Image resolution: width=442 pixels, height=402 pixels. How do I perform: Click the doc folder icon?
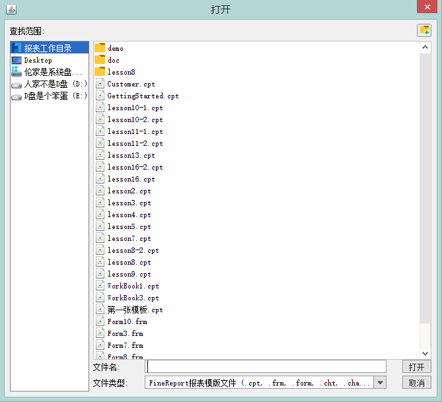[x=100, y=59]
